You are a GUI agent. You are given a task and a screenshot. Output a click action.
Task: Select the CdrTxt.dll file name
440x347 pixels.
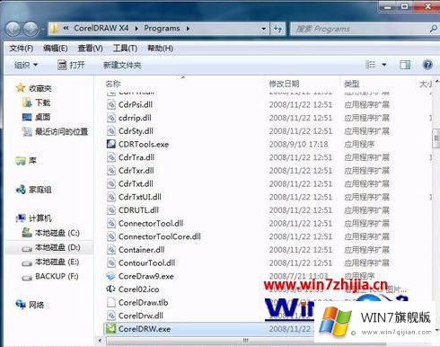click(x=136, y=183)
